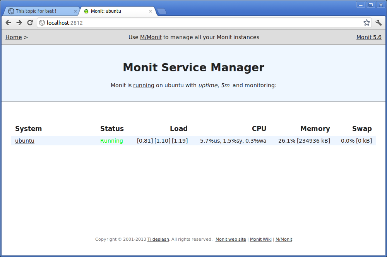Click the green favicon on Monit tab
The width and height of the screenshot is (387, 257).
point(86,11)
